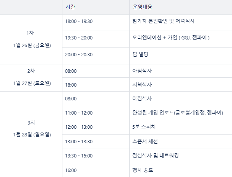The height and width of the screenshot is (177, 232).
Task: Click the 저녁식사 entry at 18:00
Action: point(142,84)
